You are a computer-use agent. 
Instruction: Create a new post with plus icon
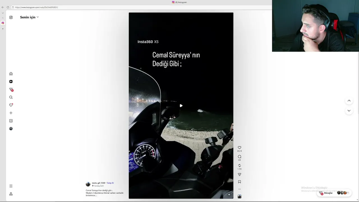[x=11, y=113]
